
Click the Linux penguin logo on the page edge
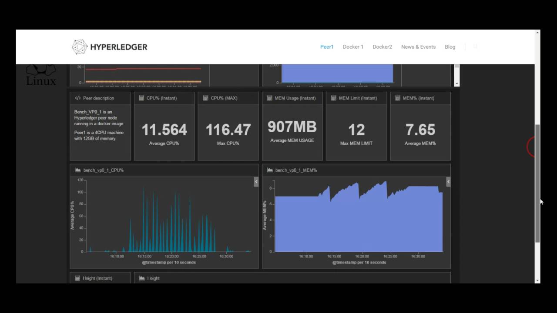41,75
